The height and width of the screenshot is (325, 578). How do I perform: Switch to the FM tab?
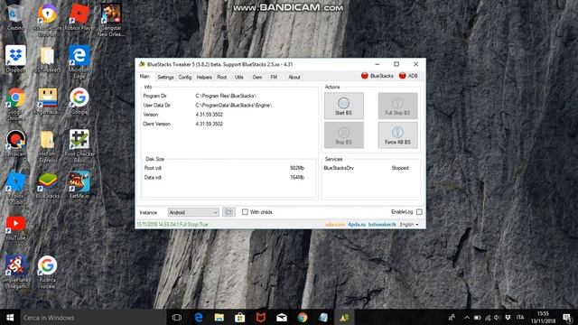[x=274, y=77]
